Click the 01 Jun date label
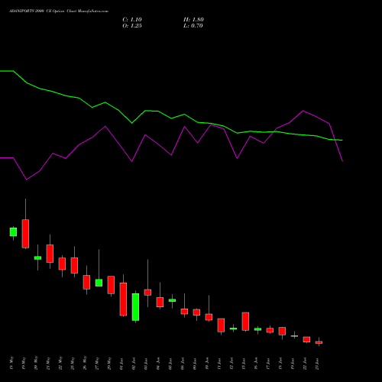Image resolution: width=382 pixels, height=382 pixels. click(121, 363)
